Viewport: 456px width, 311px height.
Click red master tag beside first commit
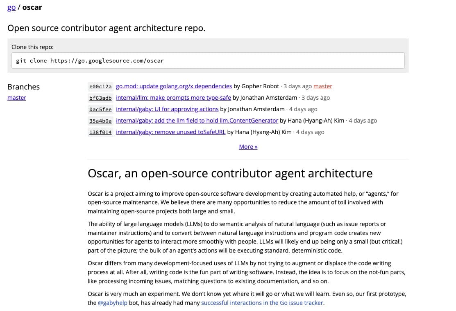322,86
